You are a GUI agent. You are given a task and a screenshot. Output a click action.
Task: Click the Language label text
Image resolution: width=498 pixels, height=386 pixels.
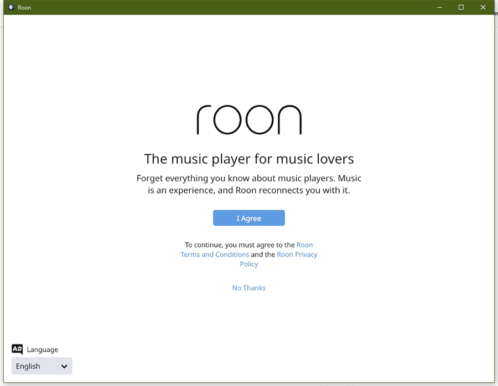pos(43,350)
